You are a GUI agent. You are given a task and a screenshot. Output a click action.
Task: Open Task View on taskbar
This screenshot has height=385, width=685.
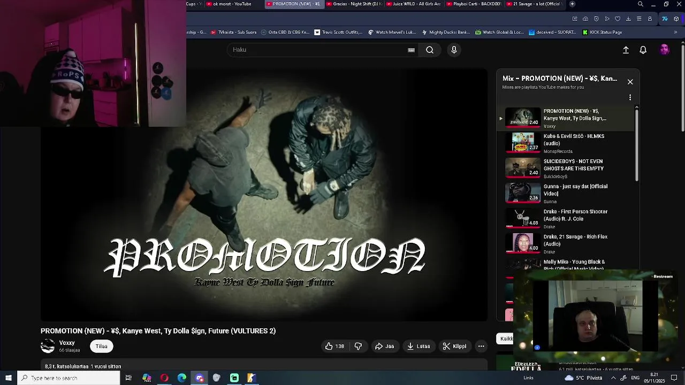point(128,378)
